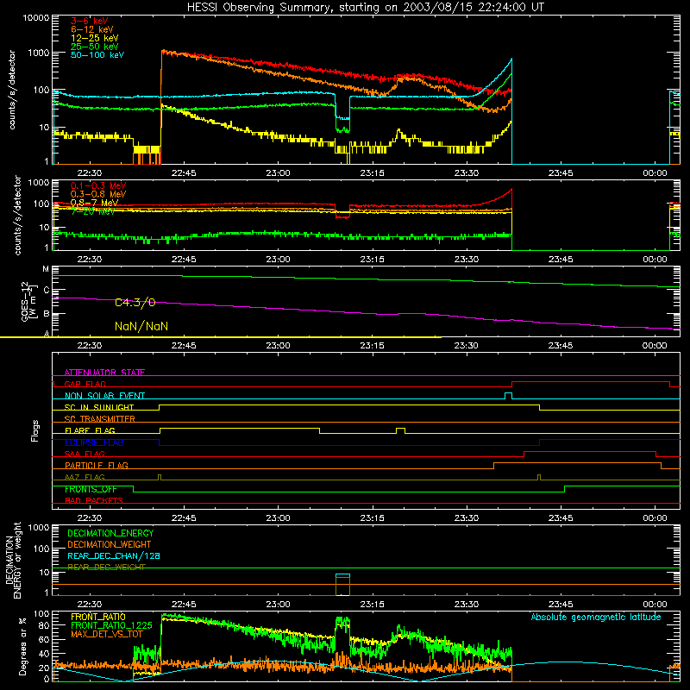The height and width of the screenshot is (690, 690).
Task: Click the 00:00 tick under the MeV panel
Action: click(655, 260)
